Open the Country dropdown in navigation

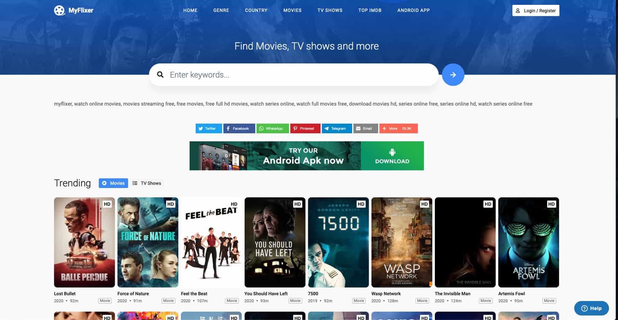tap(256, 10)
